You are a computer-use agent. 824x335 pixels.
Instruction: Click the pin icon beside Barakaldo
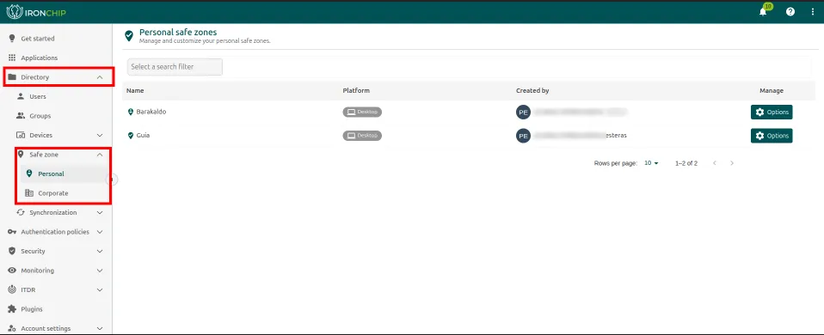coord(131,112)
